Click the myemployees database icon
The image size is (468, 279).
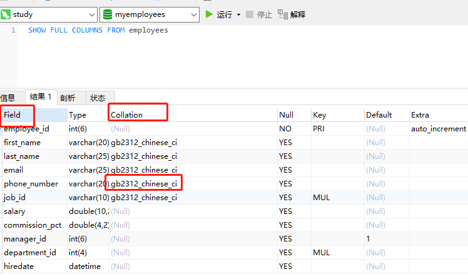(x=106, y=14)
